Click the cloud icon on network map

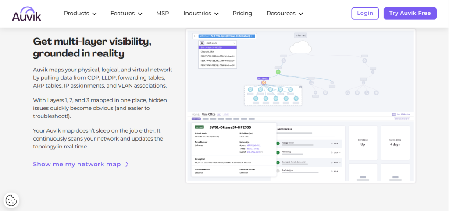[300, 47]
